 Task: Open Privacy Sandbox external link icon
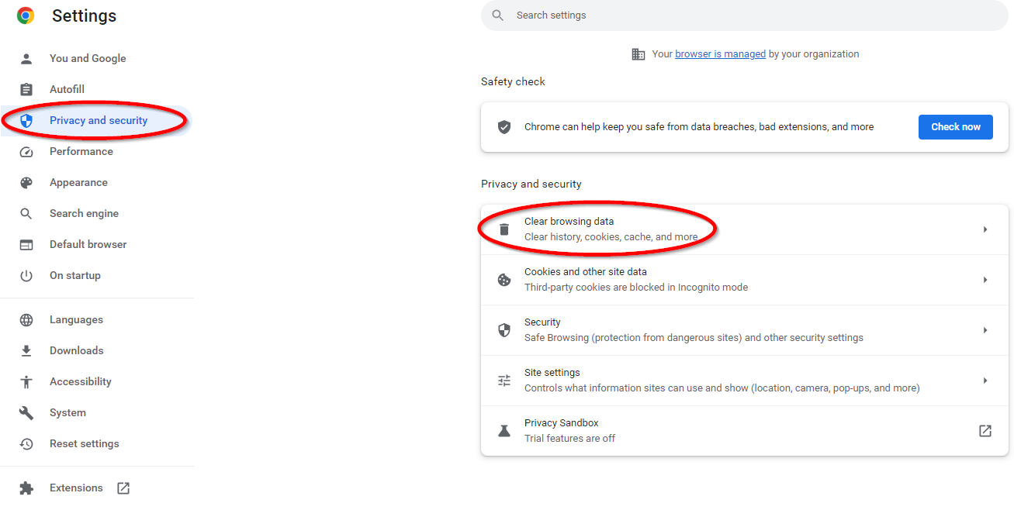coord(985,431)
